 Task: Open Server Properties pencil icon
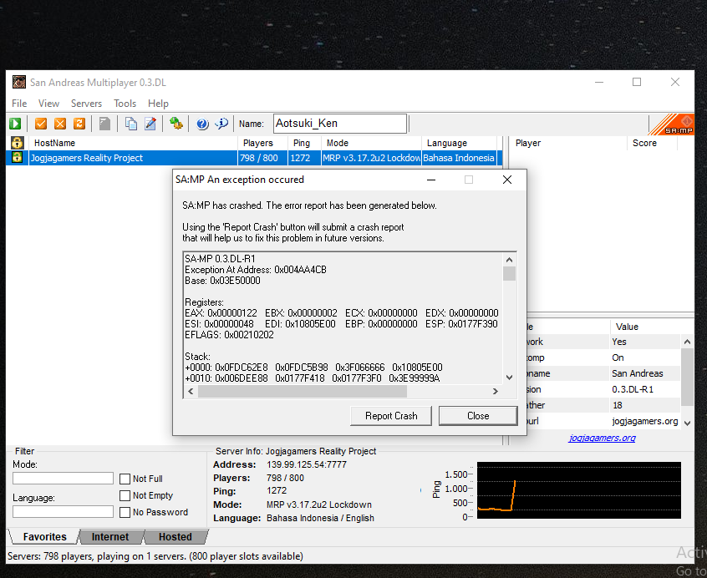150,124
